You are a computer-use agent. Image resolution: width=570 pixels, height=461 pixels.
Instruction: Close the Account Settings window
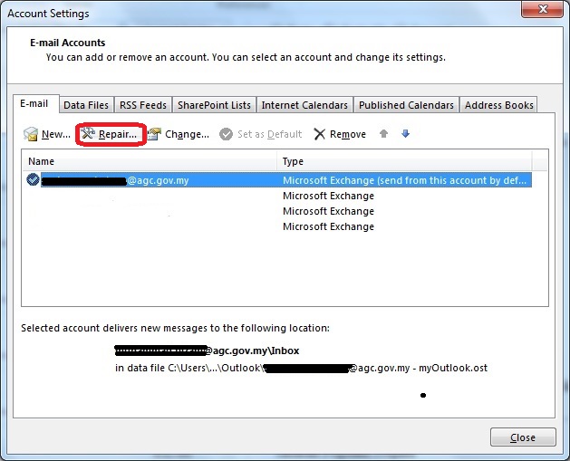(x=522, y=437)
